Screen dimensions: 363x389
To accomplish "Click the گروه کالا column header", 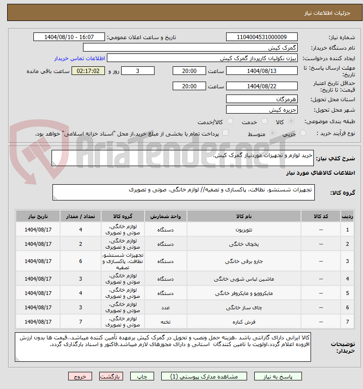I will pos(123,216).
